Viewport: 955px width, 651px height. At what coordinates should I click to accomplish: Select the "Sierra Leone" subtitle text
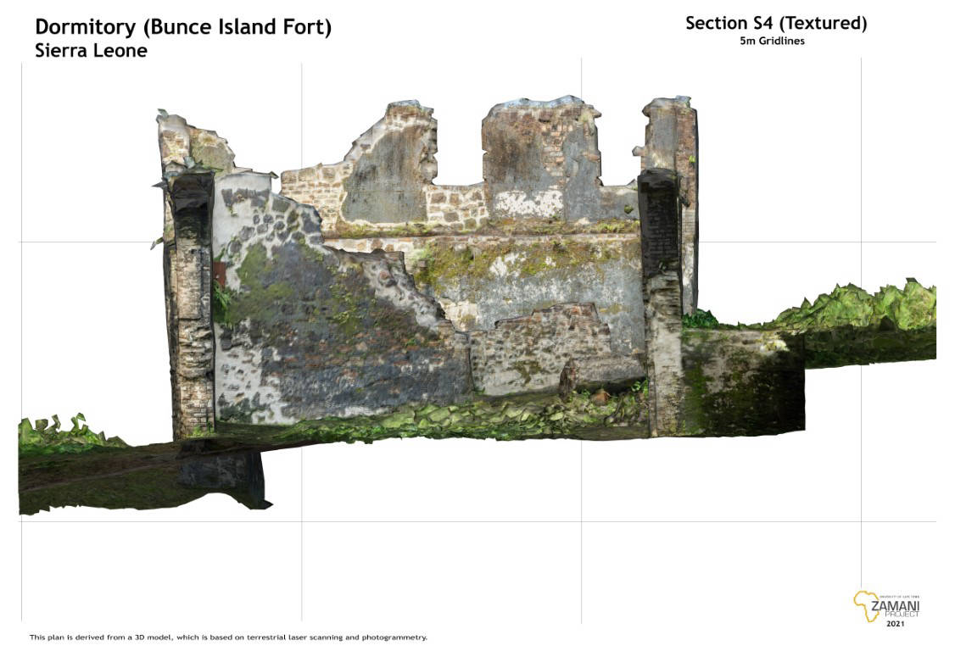tap(91, 51)
